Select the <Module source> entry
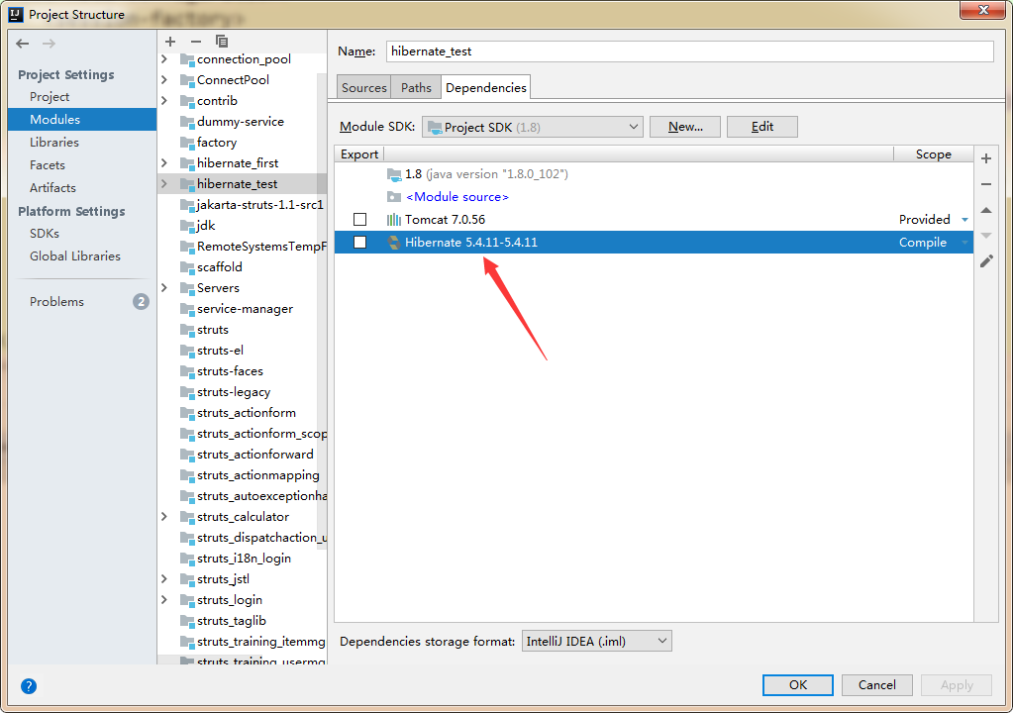 (x=457, y=197)
